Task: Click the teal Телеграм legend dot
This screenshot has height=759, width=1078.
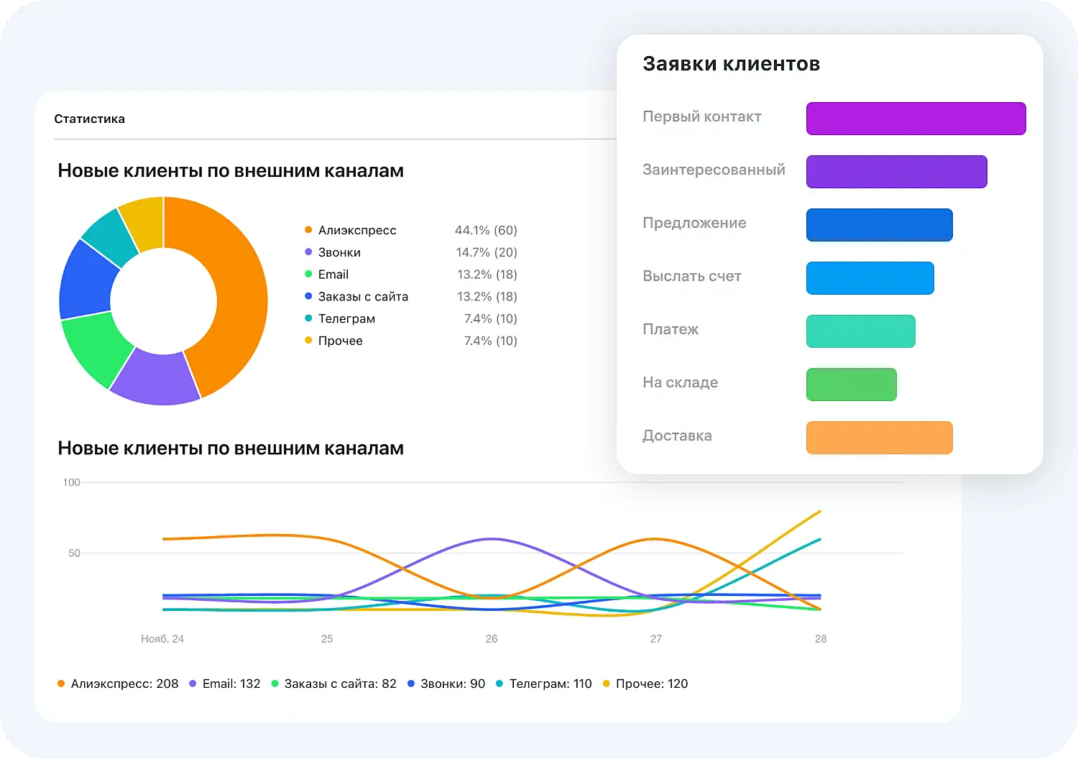Action: [x=308, y=318]
